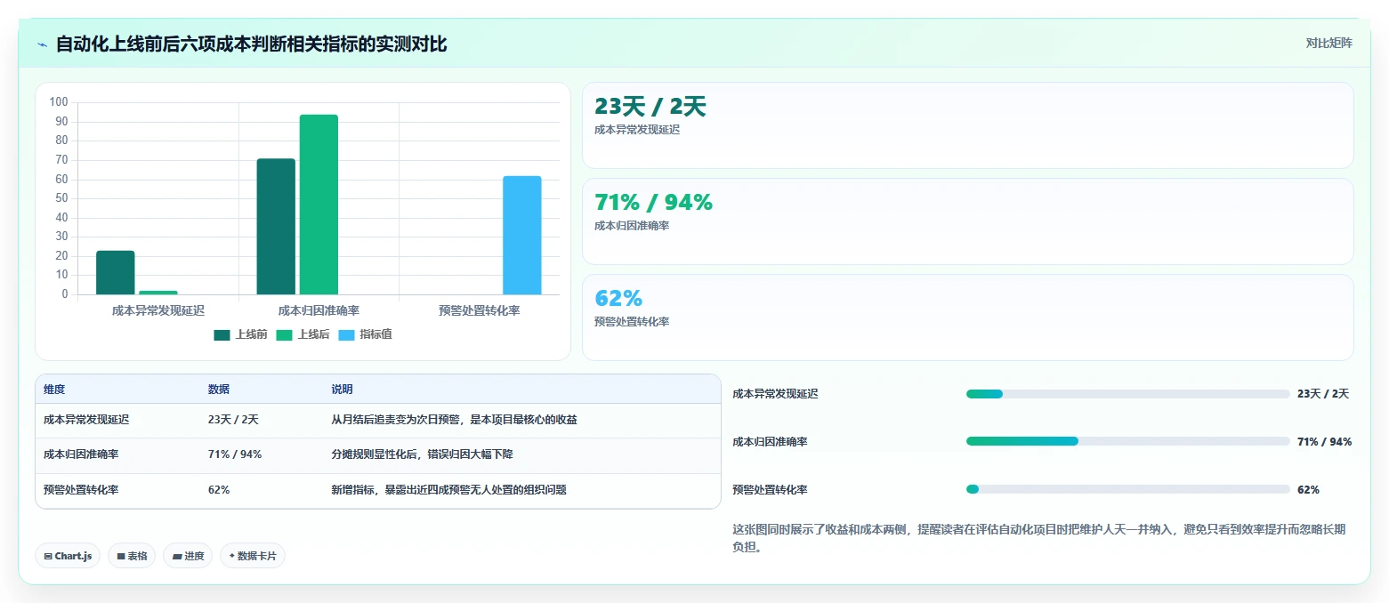Click the Chart.js tag chip

pyautogui.click(x=69, y=556)
